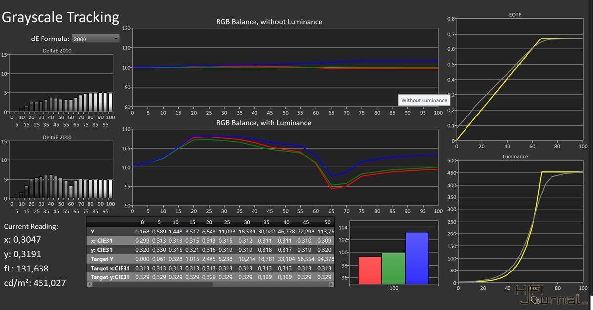This screenshot has height=310, width=593.
Task: Select the Target Y row in data table
Action: point(103,259)
